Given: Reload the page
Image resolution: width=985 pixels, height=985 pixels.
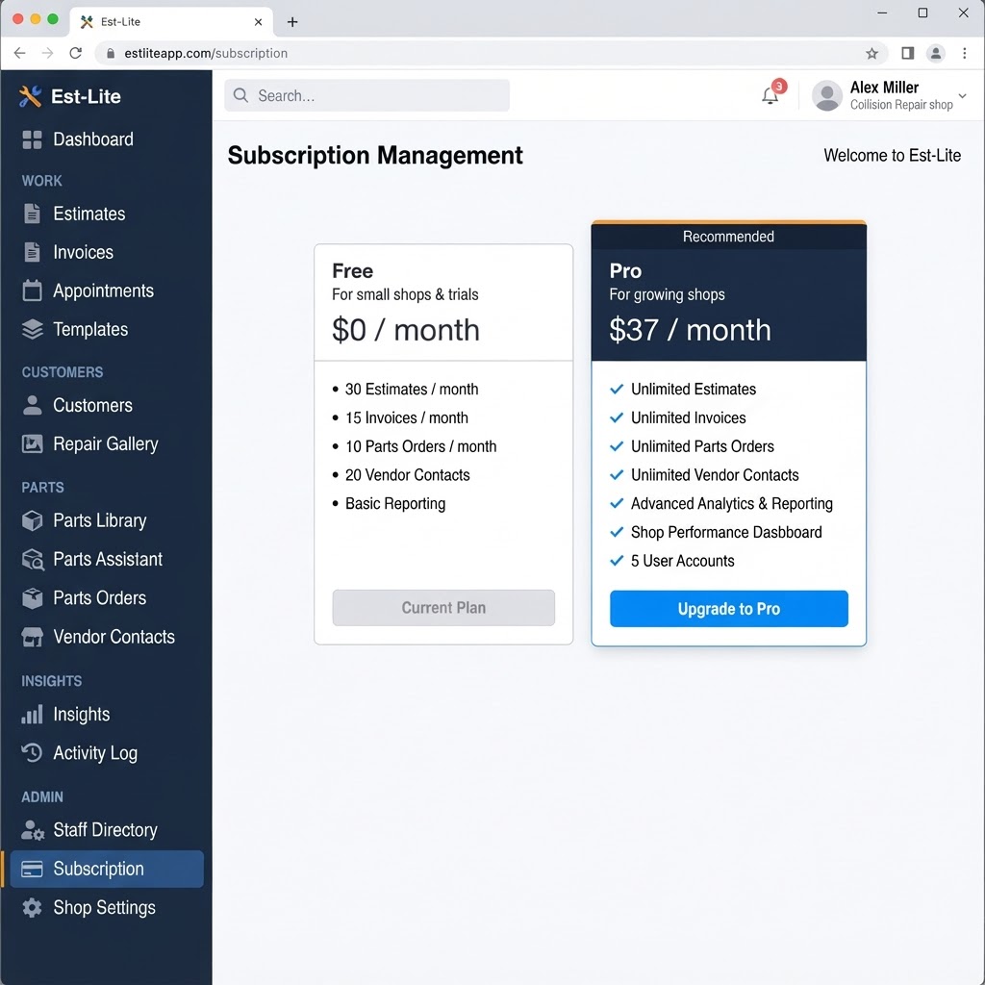Looking at the screenshot, I should [x=76, y=54].
